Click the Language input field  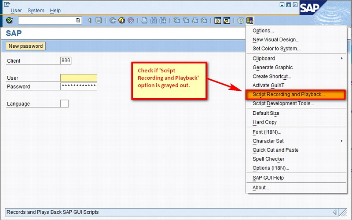pos(64,104)
